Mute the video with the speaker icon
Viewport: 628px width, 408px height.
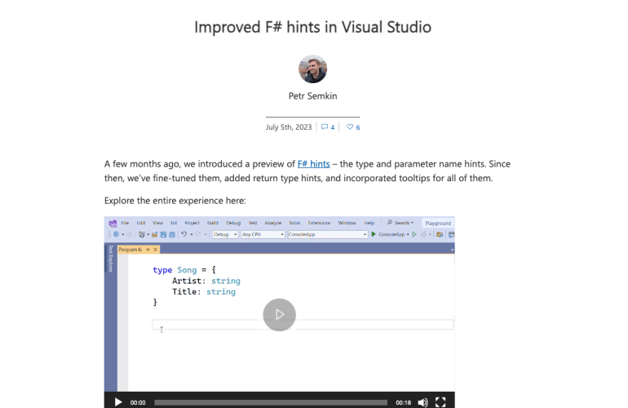click(x=422, y=402)
